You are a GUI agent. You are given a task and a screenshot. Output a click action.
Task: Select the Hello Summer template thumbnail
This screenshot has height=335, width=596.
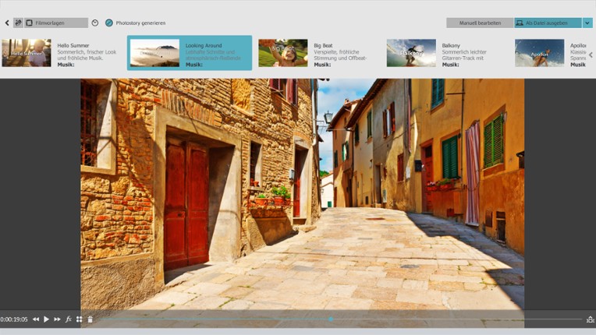tap(27, 53)
